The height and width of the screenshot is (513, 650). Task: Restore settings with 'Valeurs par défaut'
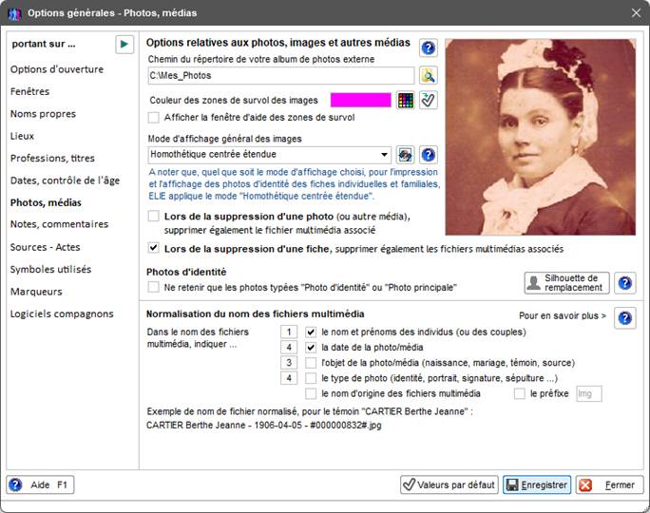pos(449,484)
